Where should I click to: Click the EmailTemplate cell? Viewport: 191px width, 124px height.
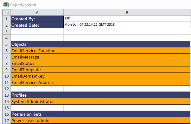[x=100, y=70]
